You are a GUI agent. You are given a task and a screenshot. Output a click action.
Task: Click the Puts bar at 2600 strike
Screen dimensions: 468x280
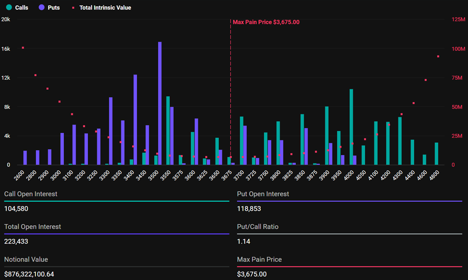(x=25, y=158)
